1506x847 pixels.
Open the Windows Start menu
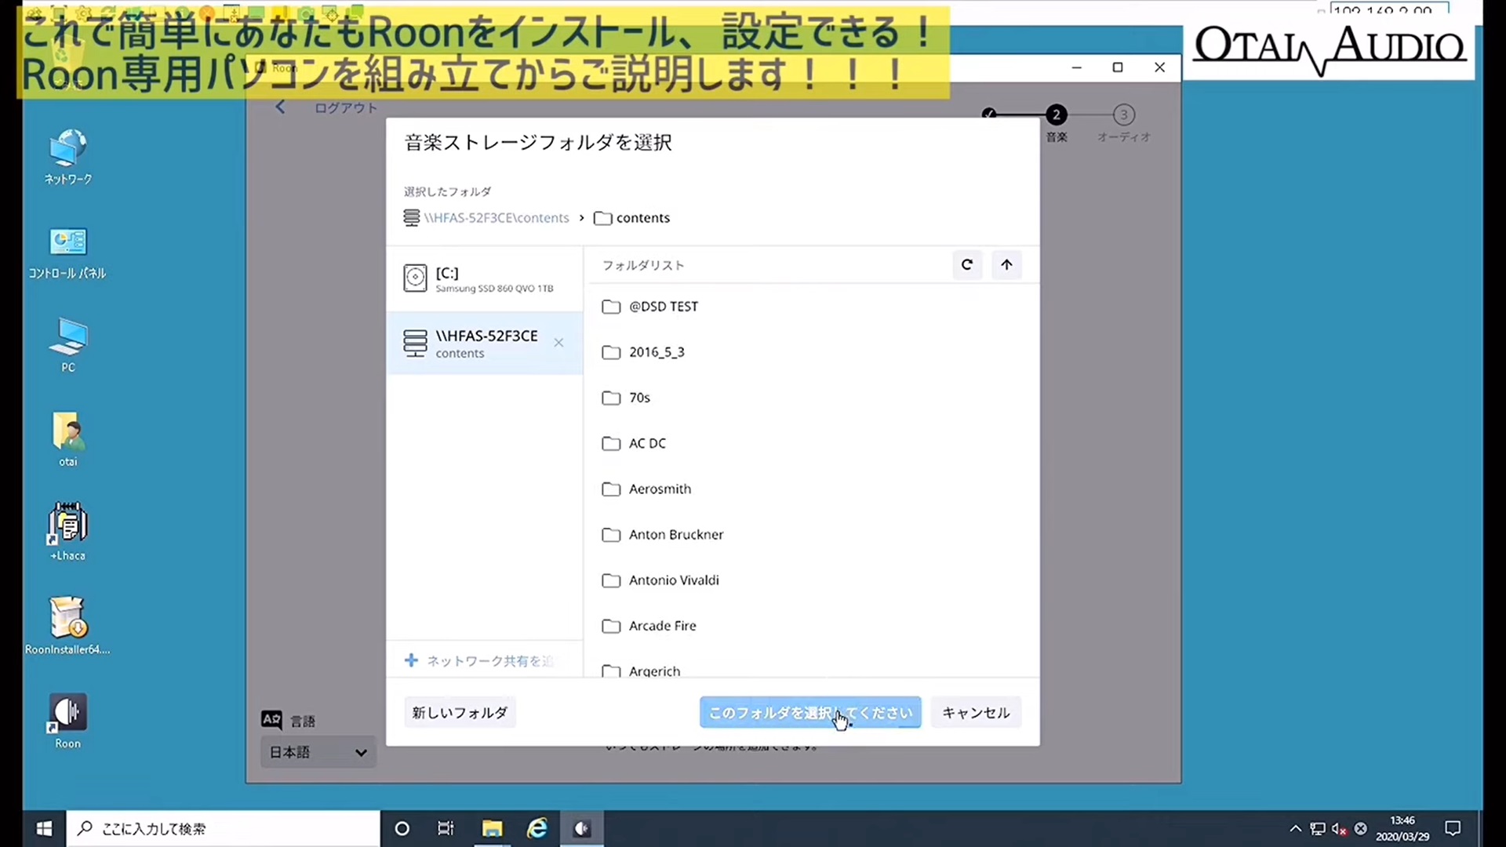point(45,829)
